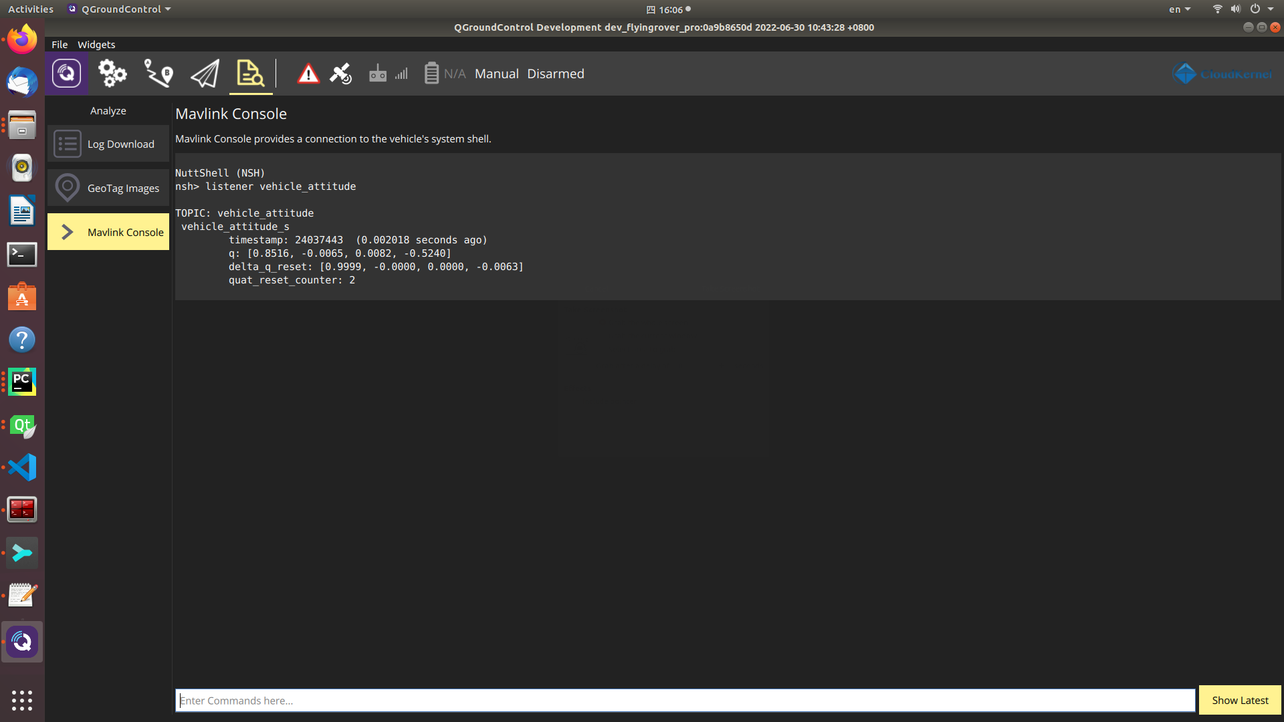This screenshot has height=722, width=1284.
Task: Focus the Enter Commands input field
Action: click(685, 701)
